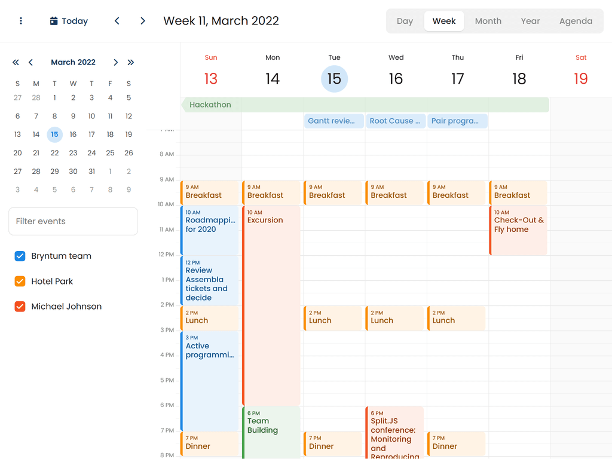Open the three-dot sidebar menu
The height and width of the screenshot is (459, 612).
pyautogui.click(x=21, y=21)
